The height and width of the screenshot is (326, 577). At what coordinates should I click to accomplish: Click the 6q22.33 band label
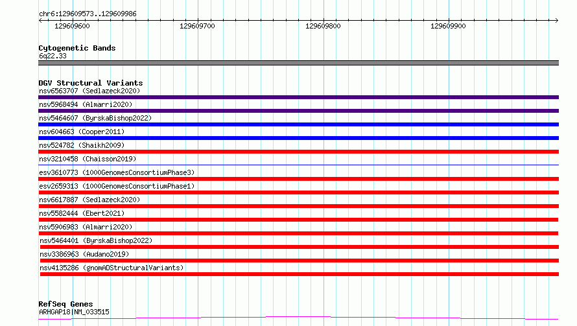tap(53, 56)
